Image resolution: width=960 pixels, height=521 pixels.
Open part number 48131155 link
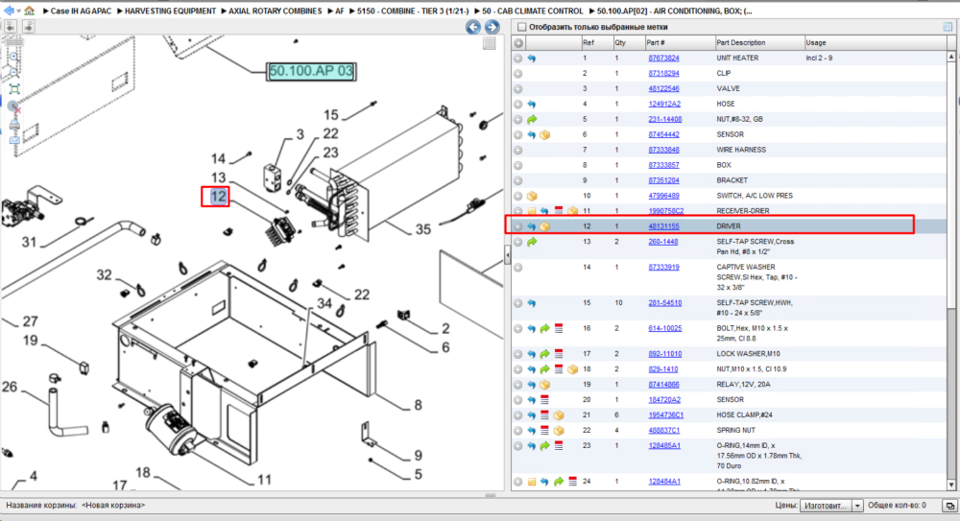663,226
